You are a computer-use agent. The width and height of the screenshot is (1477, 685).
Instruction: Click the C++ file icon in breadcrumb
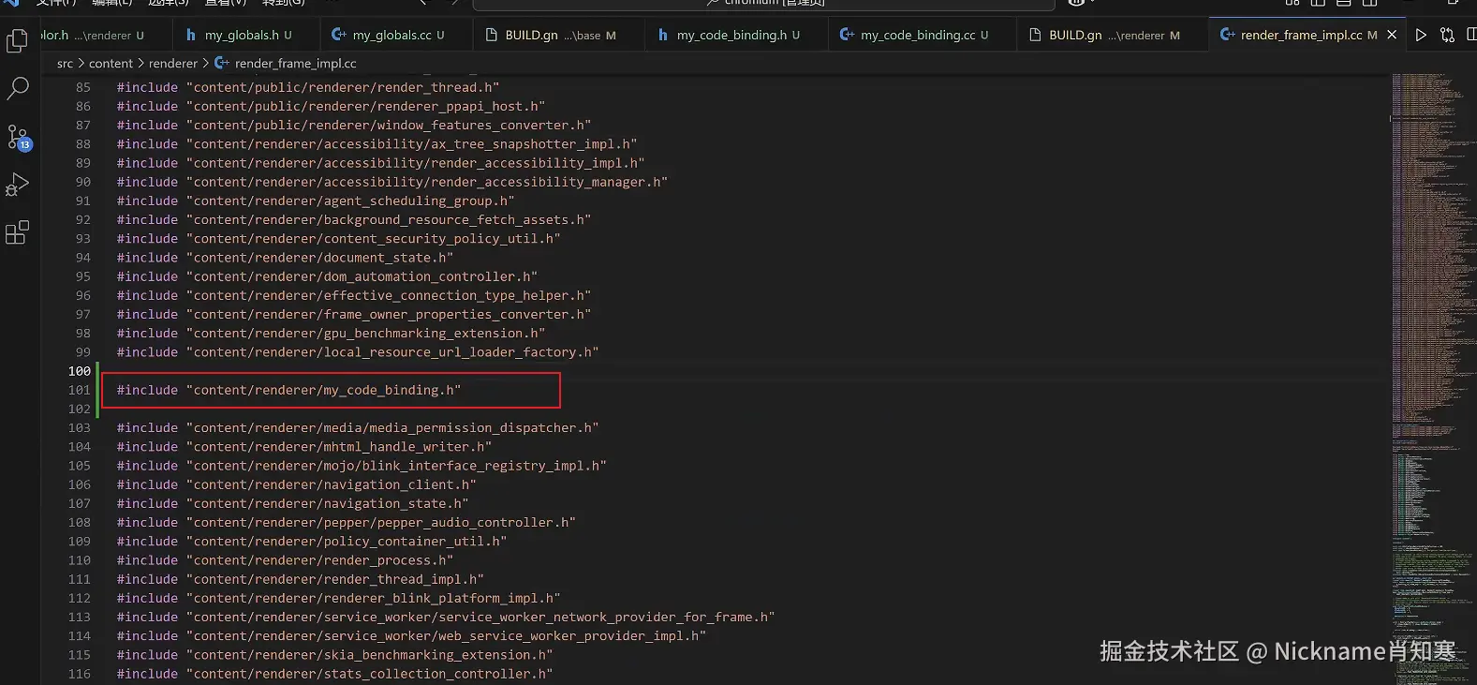[222, 64]
